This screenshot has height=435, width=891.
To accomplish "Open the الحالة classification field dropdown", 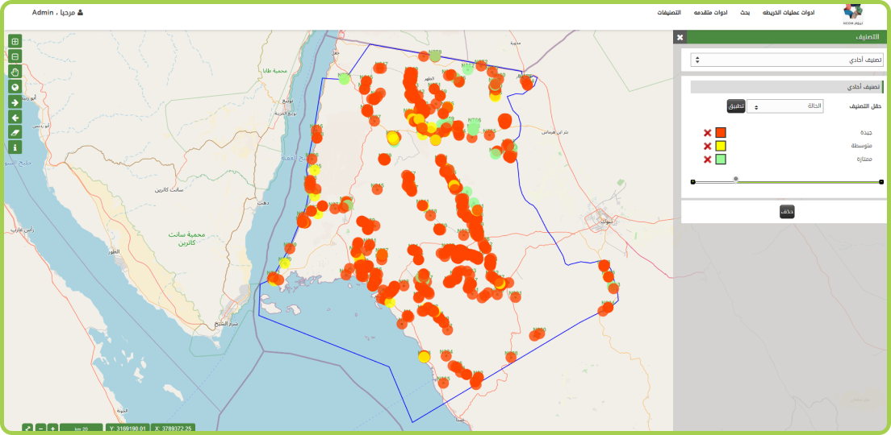I will pos(784,106).
